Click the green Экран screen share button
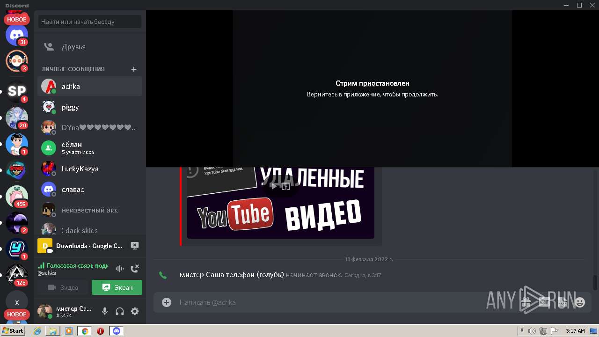The width and height of the screenshot is (599, 337). (x=117, y=287)
